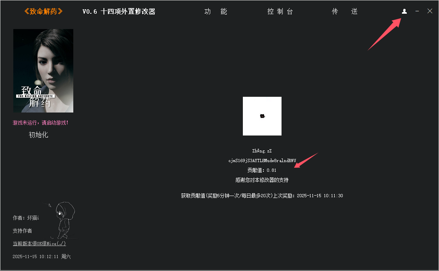
Task: Click the V0.6 十四项外置修改器 version title
Action: [119, 12]
